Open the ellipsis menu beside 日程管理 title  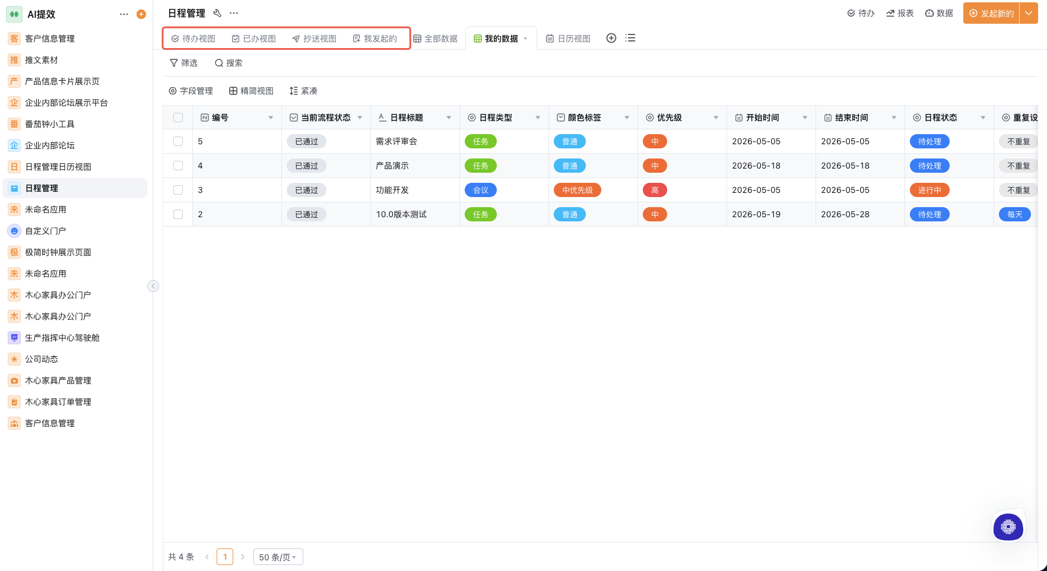(234, 13)
